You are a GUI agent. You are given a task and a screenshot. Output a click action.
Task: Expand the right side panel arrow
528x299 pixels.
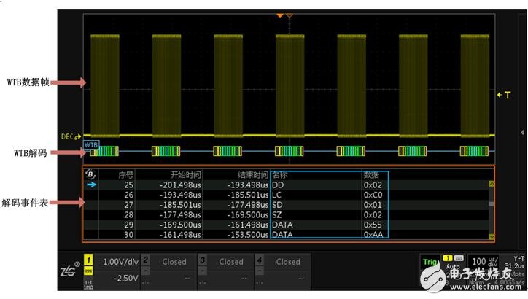coord(522,132)
